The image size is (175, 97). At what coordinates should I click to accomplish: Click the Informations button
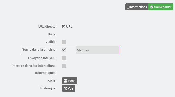pyautogui.click(x=137, y=7)
